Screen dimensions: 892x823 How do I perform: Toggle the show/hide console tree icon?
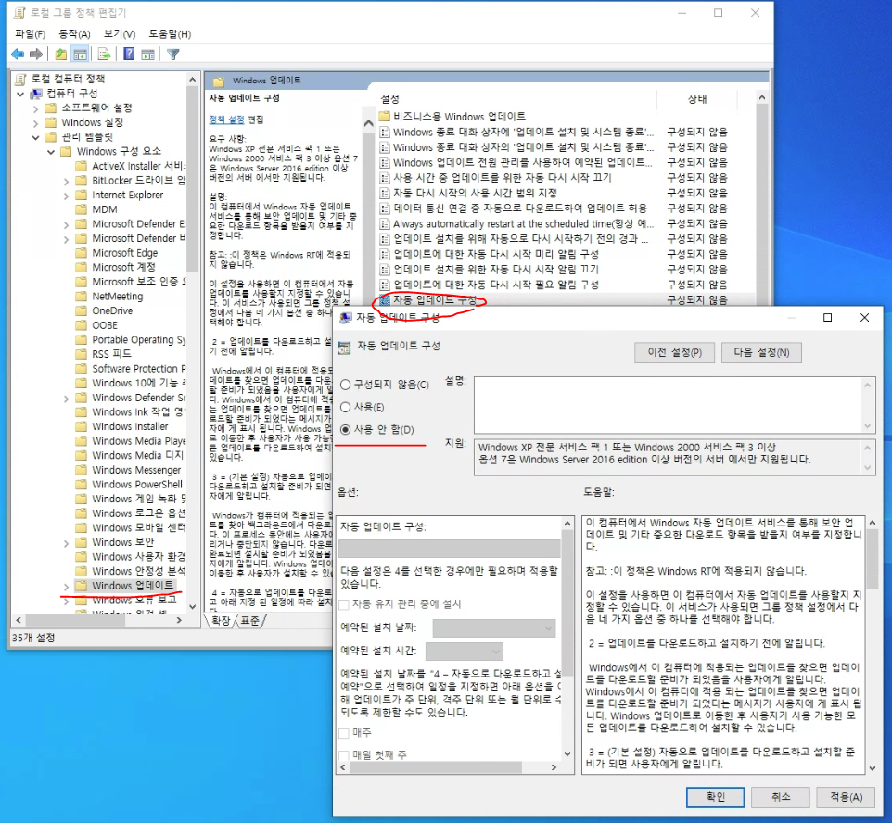point(81,55)
